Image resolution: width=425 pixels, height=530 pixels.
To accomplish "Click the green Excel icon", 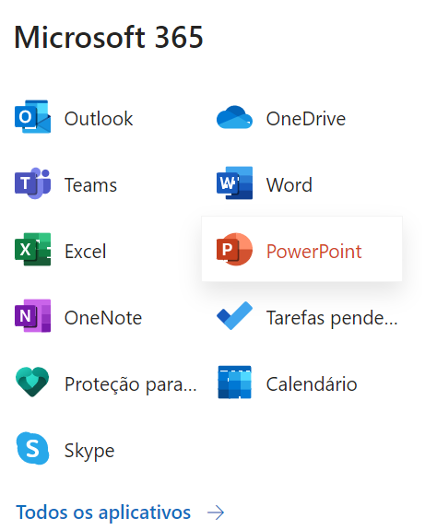I will (33, 249).
